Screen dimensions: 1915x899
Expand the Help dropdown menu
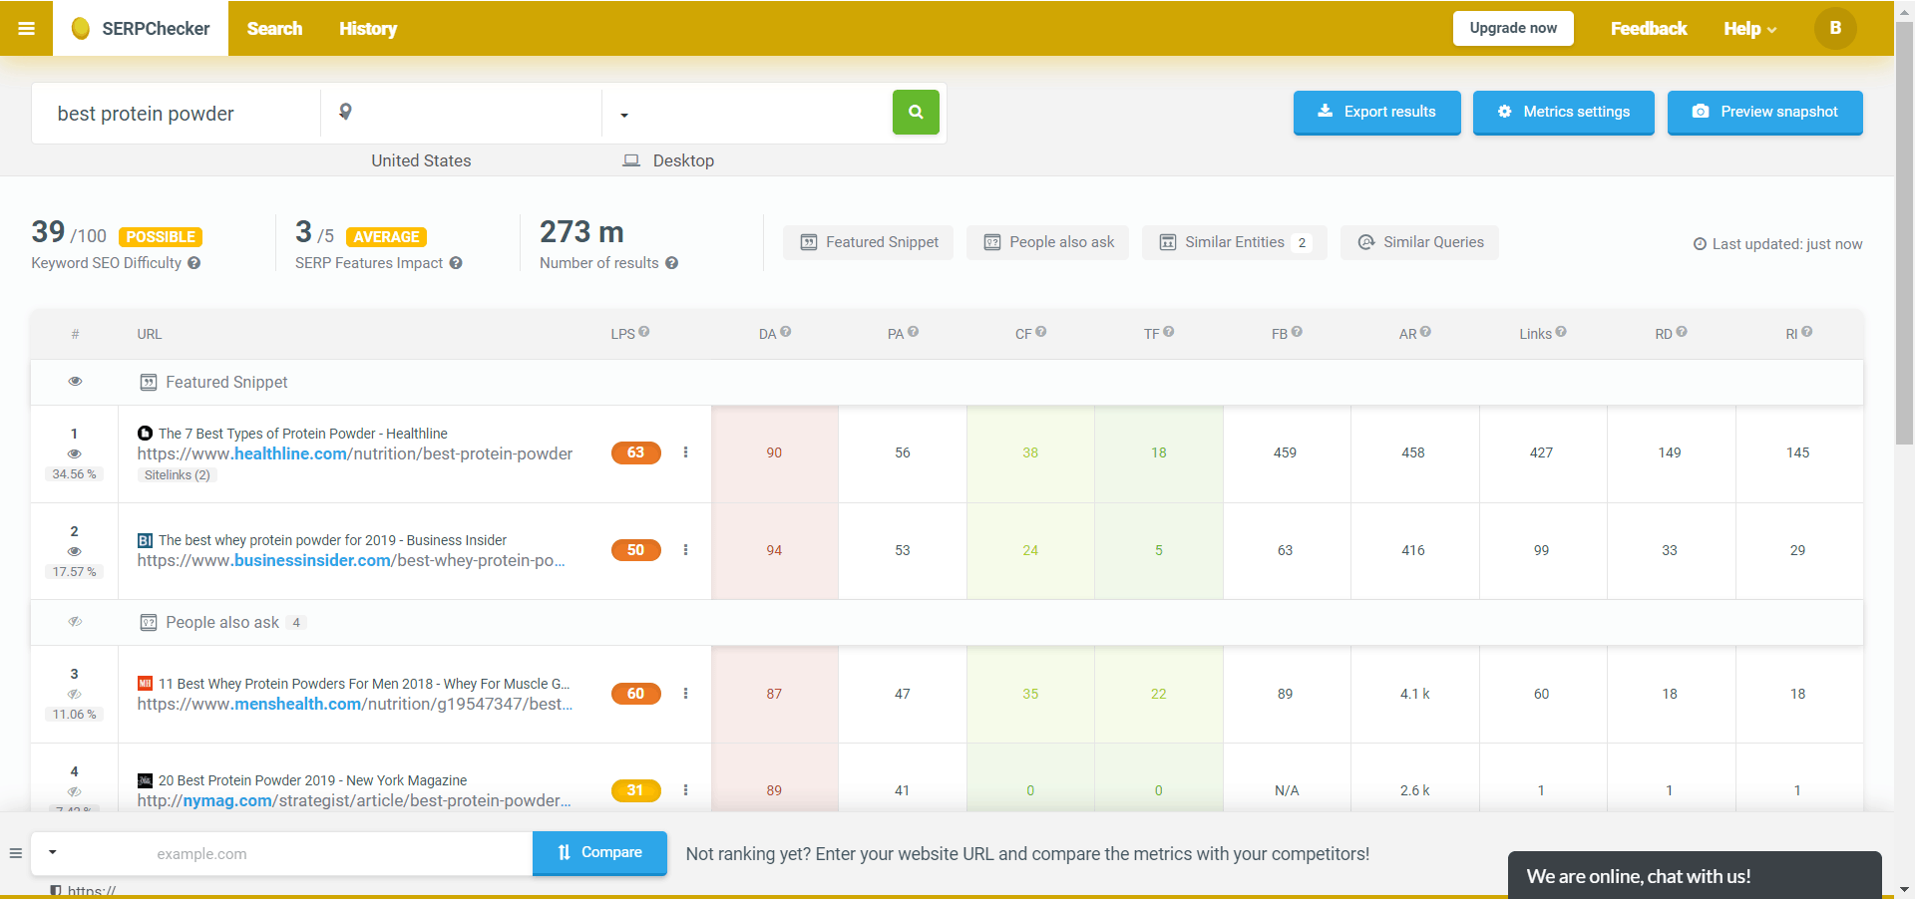tap(1750, 29)
